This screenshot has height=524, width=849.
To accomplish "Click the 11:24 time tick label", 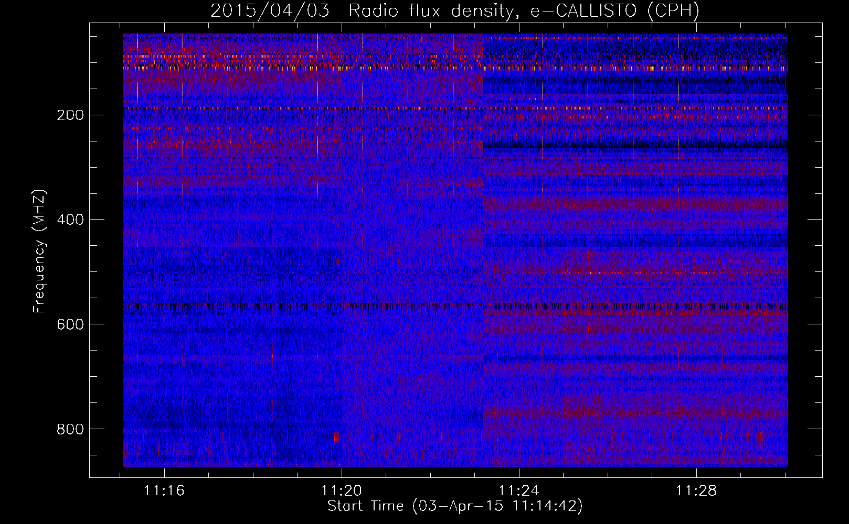I will point(518,491).
